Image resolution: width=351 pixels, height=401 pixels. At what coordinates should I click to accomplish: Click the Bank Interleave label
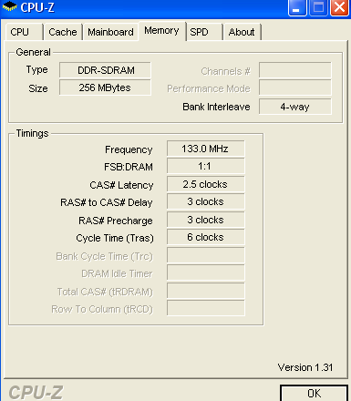216,107
